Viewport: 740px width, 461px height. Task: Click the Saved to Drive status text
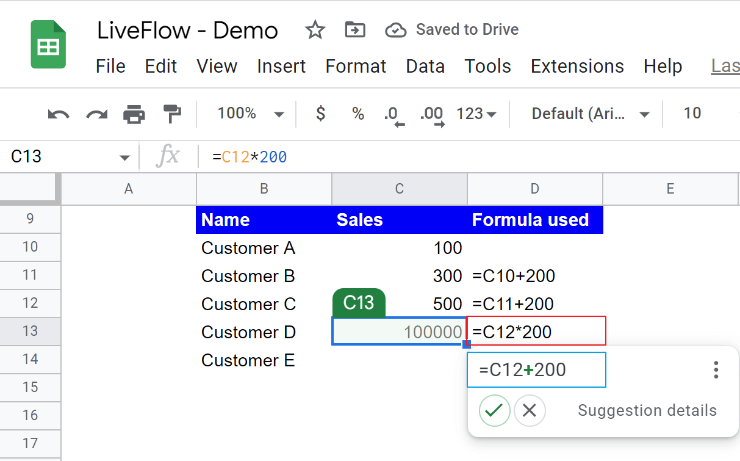pos(467,30)
